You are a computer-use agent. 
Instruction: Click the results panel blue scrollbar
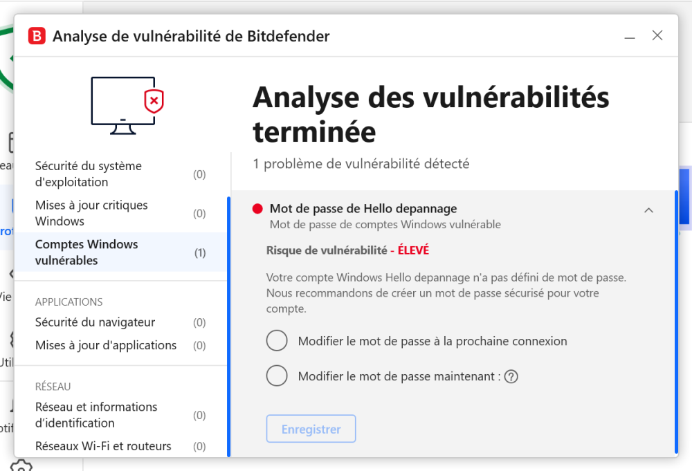pos(676,321)
